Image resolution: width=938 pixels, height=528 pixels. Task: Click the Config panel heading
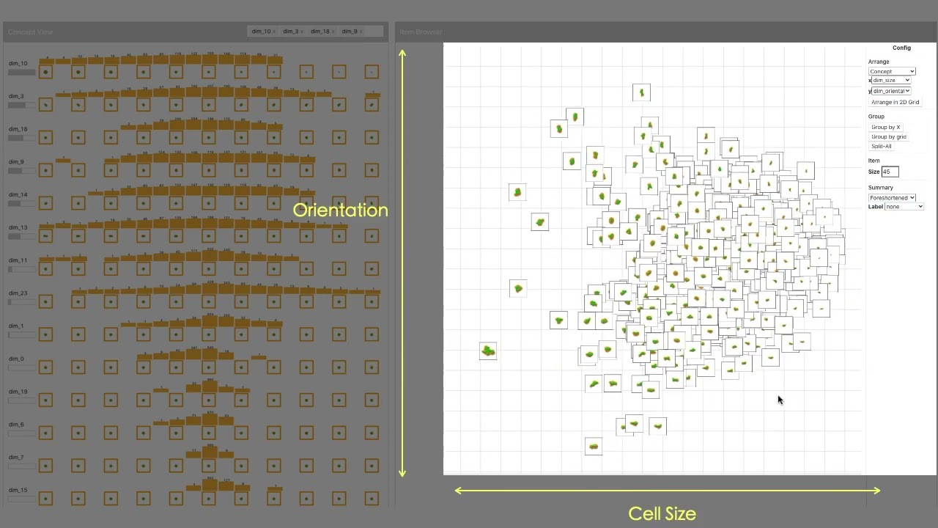[x=901, y=48]
